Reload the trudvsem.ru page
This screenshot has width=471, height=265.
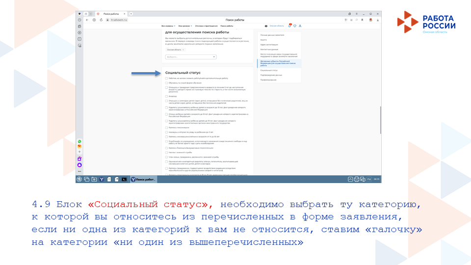tap(101, 20)
